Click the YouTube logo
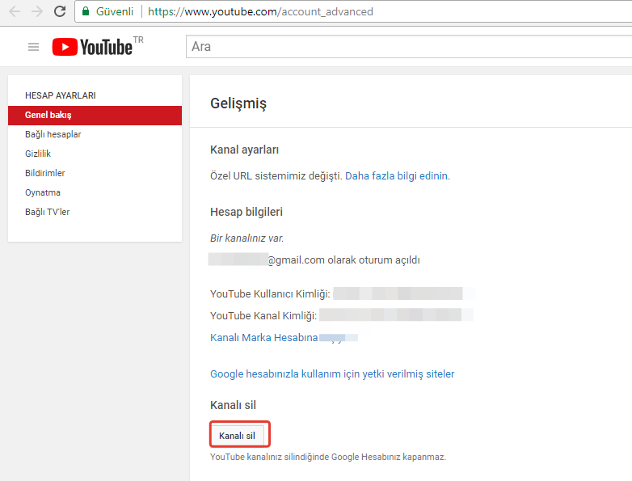 coord(92,47)
